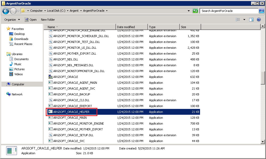Expand the dropdown arrow after Argent breadcrumb
Image resolution: width=266 pixels, height=159 pixels.
[x=81, y=11]
